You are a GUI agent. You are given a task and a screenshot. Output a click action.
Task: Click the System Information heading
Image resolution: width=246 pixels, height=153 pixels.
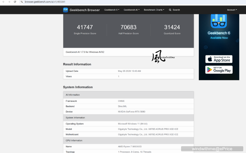click(x=78, y=87)
